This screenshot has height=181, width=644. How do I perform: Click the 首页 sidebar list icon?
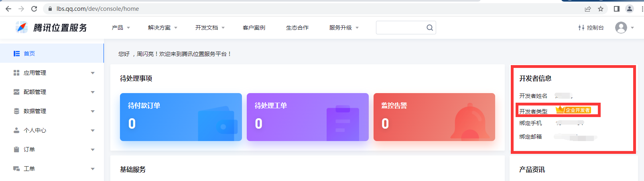tap(16, 54)
